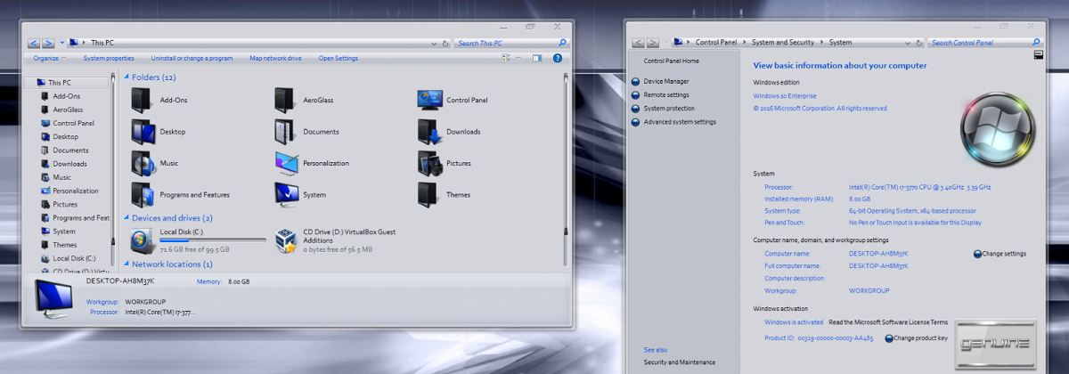Open System protection link

pos(669,109)
